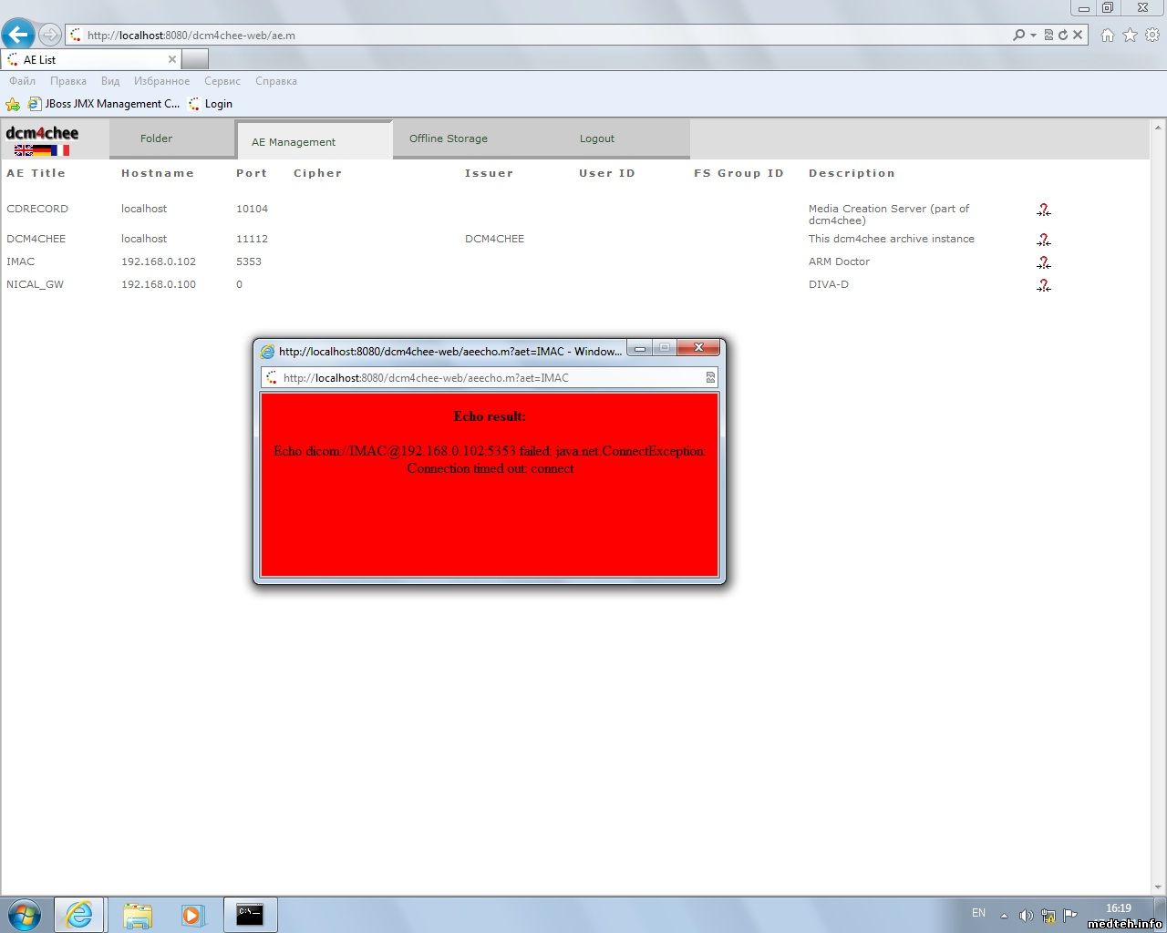This screenshot has width=1167, height=933.
Task: Choose English via the UK flag
Action: pos(24,150)
